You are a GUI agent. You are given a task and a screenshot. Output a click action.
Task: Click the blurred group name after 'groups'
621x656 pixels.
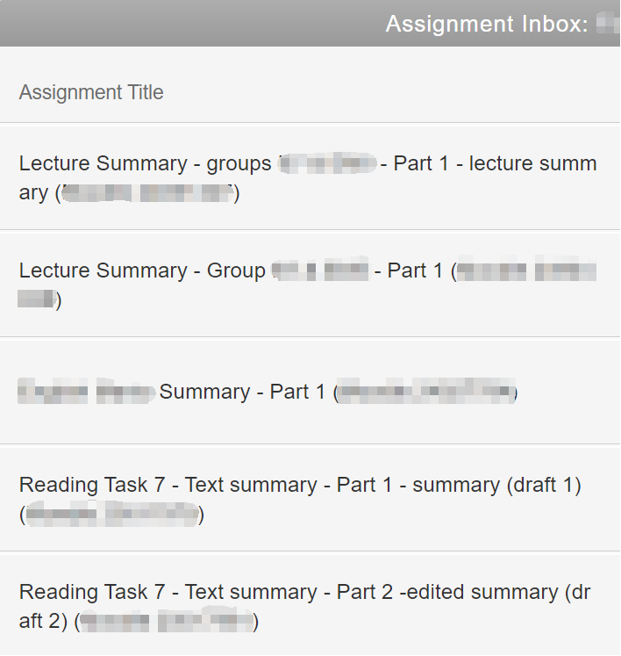point(328,163)
